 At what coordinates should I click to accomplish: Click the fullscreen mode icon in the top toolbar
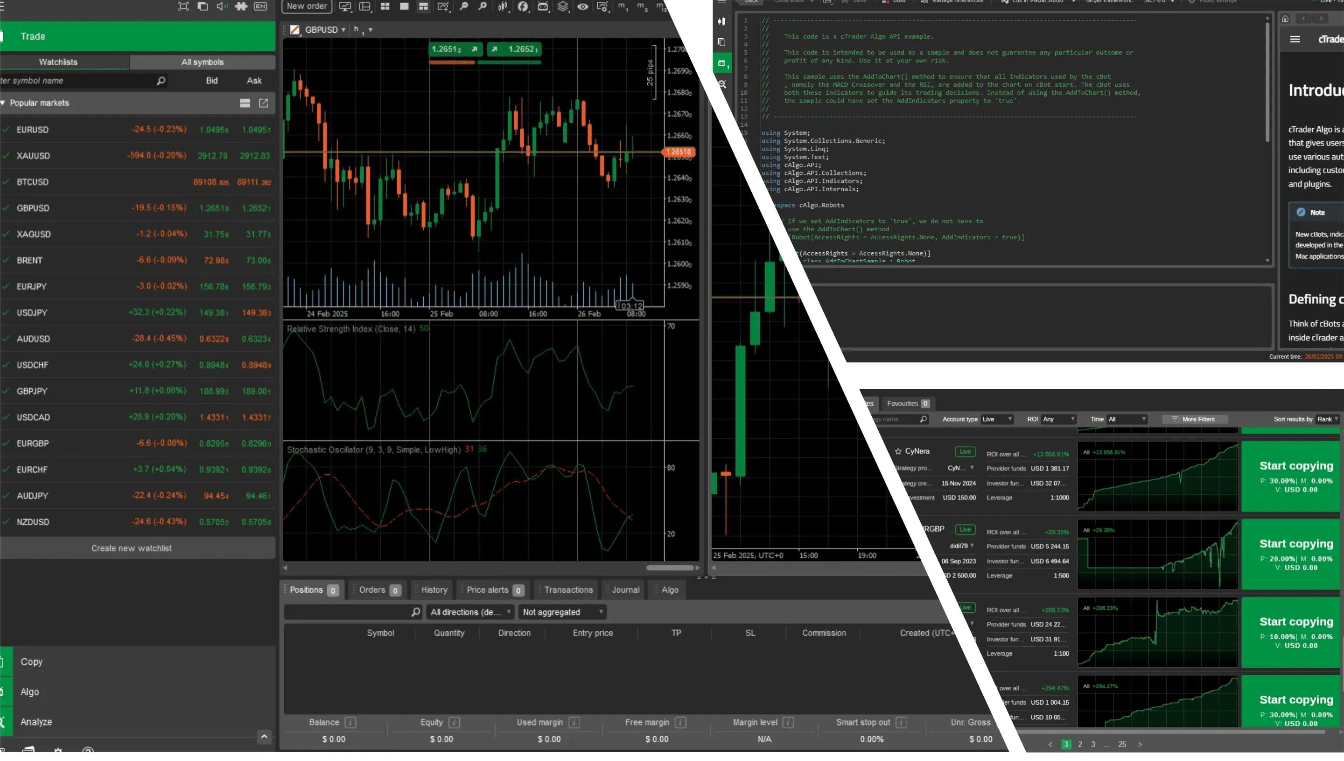tap(183, 6)
